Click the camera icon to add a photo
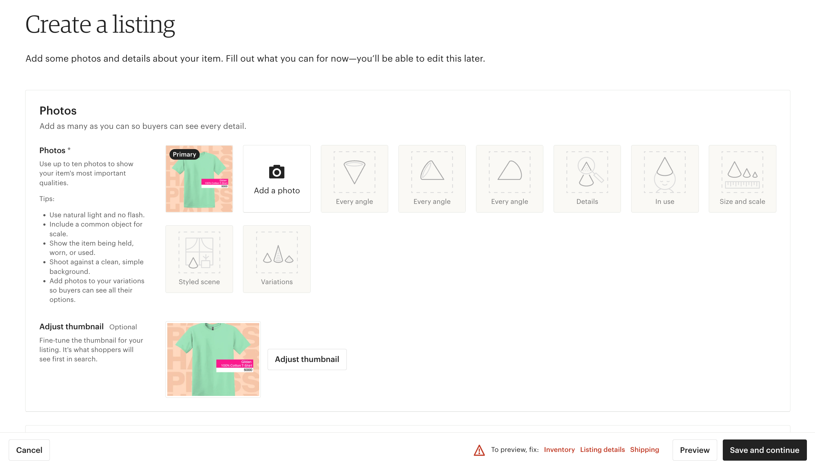This screenshot has width=815, height=465. click(276, 172)
